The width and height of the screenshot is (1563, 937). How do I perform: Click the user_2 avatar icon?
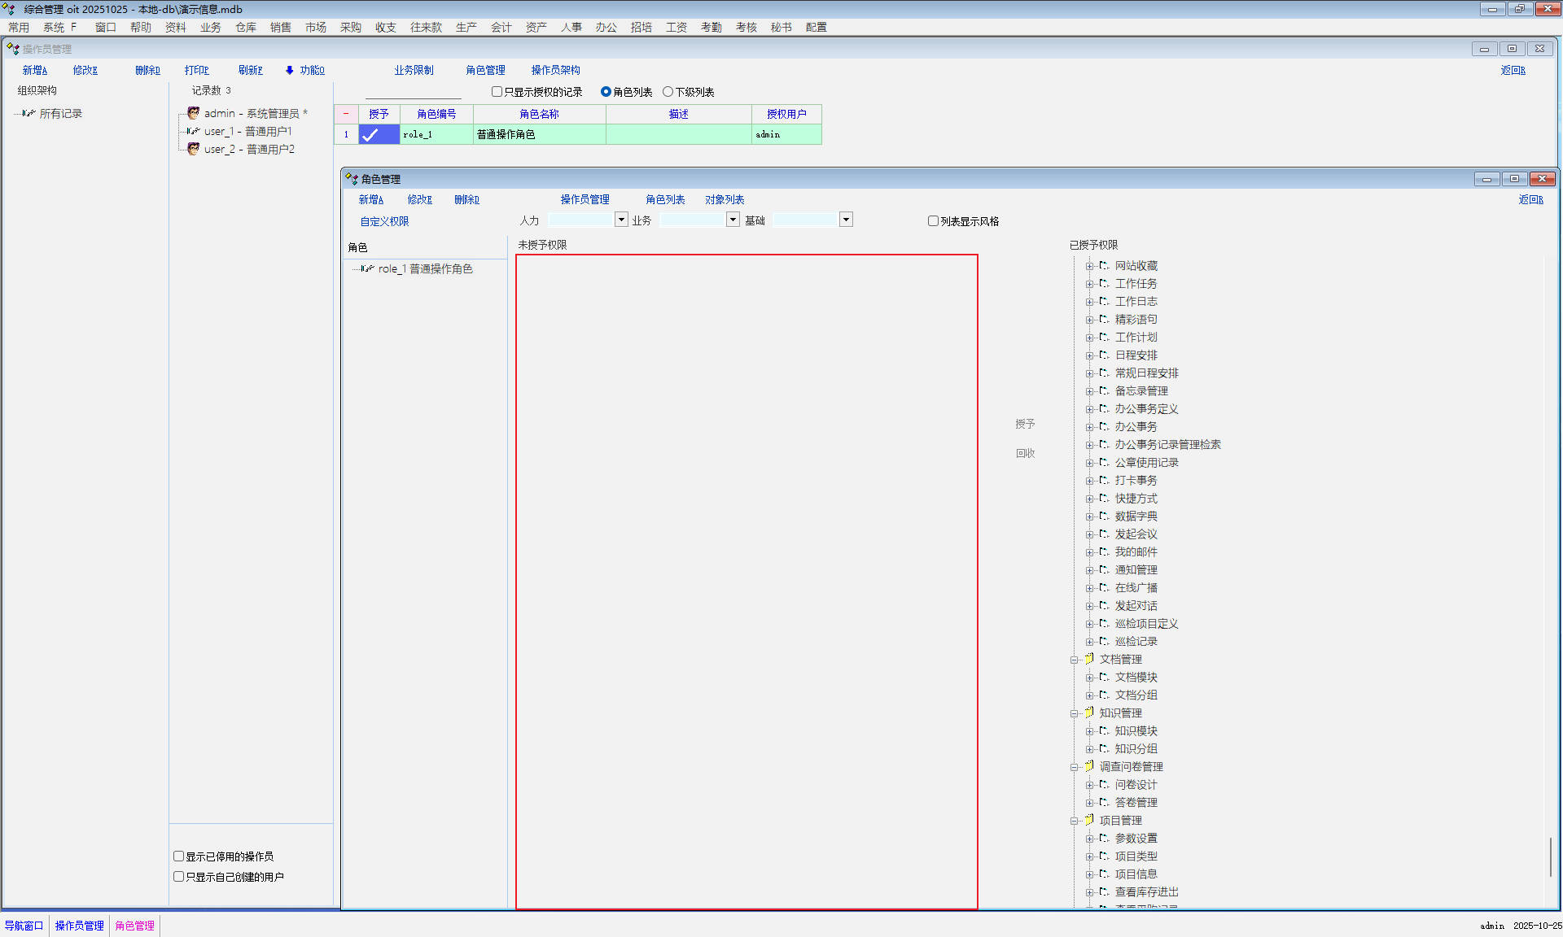tap(193, 149)
